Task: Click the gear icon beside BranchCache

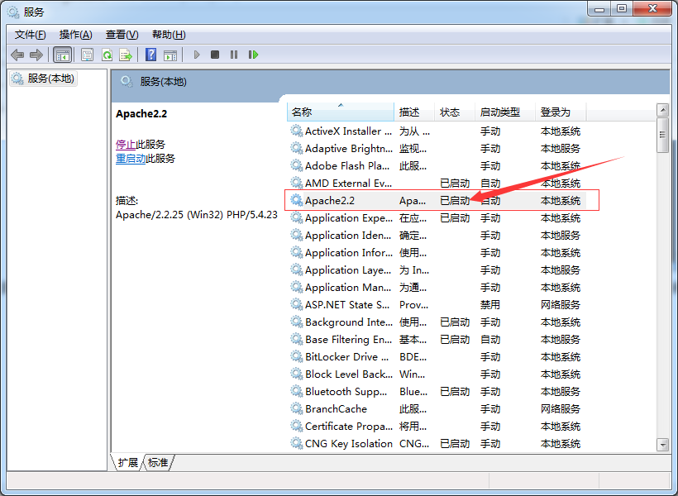Action: click(296, 408)
